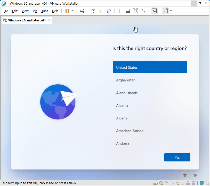210x186 pixels.
Task: Show or hide the library sidebar
Action: (120, 11)
